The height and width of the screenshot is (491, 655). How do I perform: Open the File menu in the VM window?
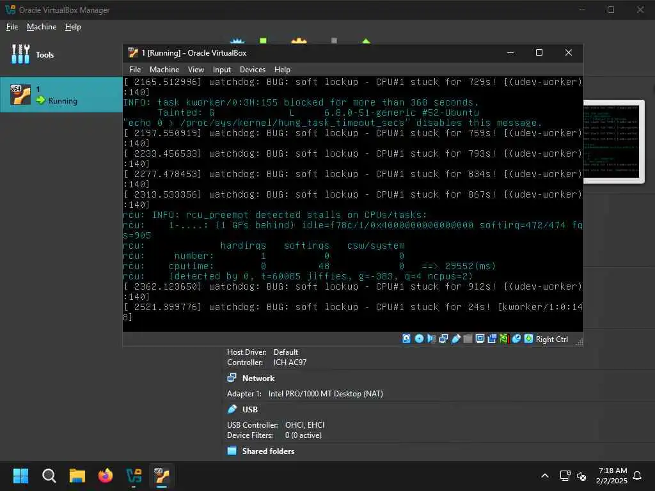tap(134, 70)
